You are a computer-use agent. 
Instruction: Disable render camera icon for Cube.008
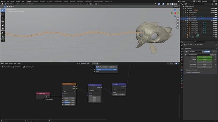216,19
